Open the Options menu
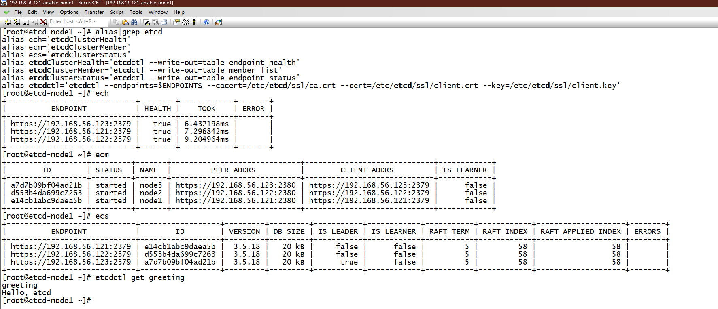The height and width of the screenshot is (309, 718). [69, 12]
